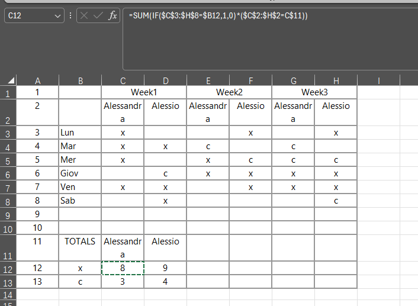Click Alessandra header under Week2
Image resolution: width=418 pixels, height=306 pixels.
click(x=208, y=112)
